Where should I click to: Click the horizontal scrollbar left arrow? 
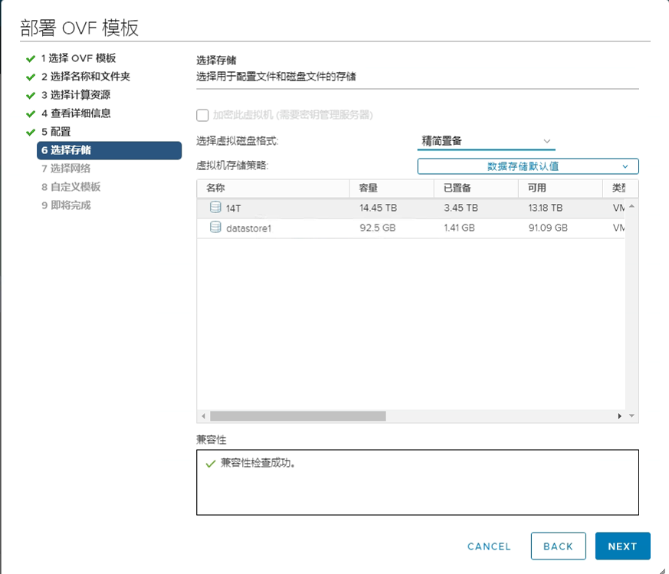tap(204, 415)
